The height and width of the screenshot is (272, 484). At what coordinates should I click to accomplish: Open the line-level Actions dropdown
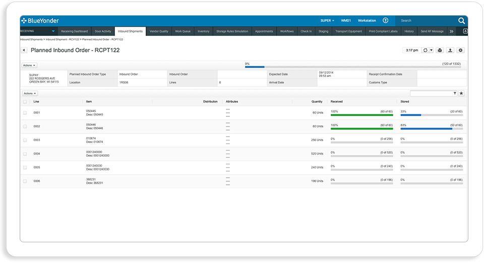click(30, 93)
